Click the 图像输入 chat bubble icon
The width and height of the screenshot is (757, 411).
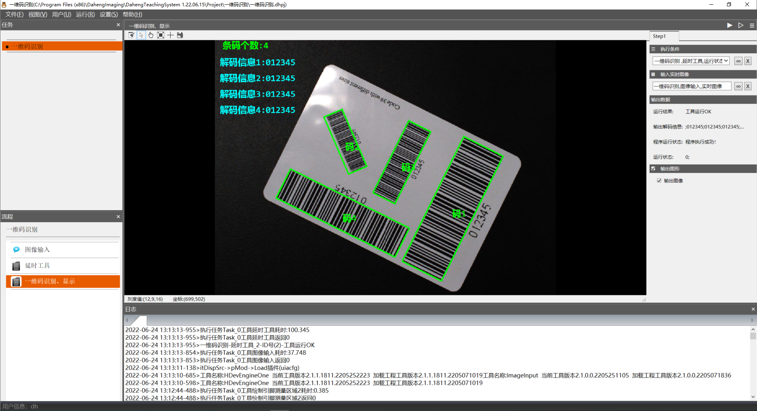16,250
